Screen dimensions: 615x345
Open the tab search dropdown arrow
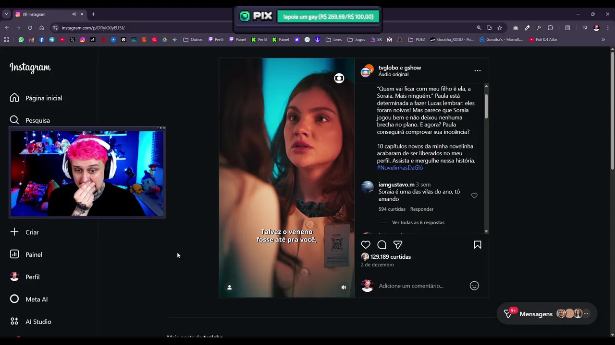tap(6, 14)
